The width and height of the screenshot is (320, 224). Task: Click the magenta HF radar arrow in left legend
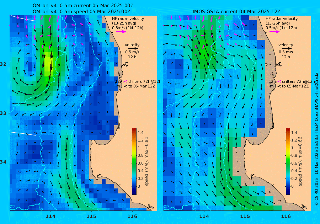coord(121,32)
